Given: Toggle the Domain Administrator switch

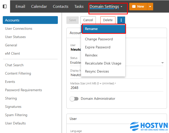Looking at the screenshot, I should (x=74, y=99).
